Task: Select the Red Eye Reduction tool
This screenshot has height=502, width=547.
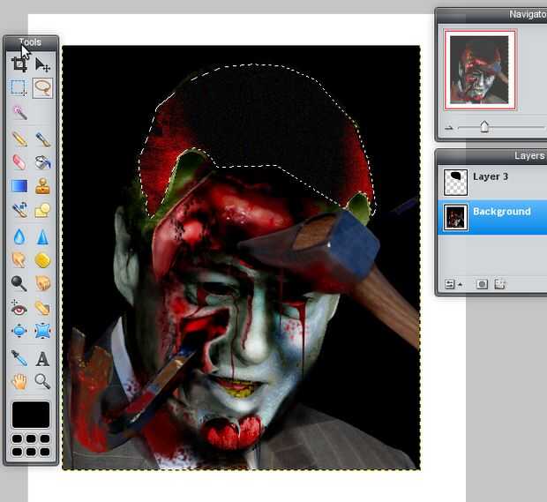Action: [19, 308]
